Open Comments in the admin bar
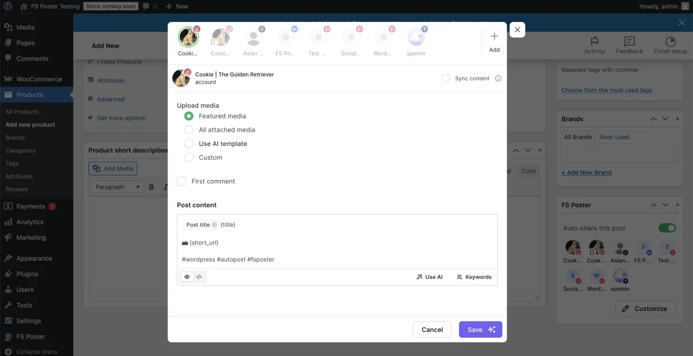The image size is (693, 356). pos(150,6)
